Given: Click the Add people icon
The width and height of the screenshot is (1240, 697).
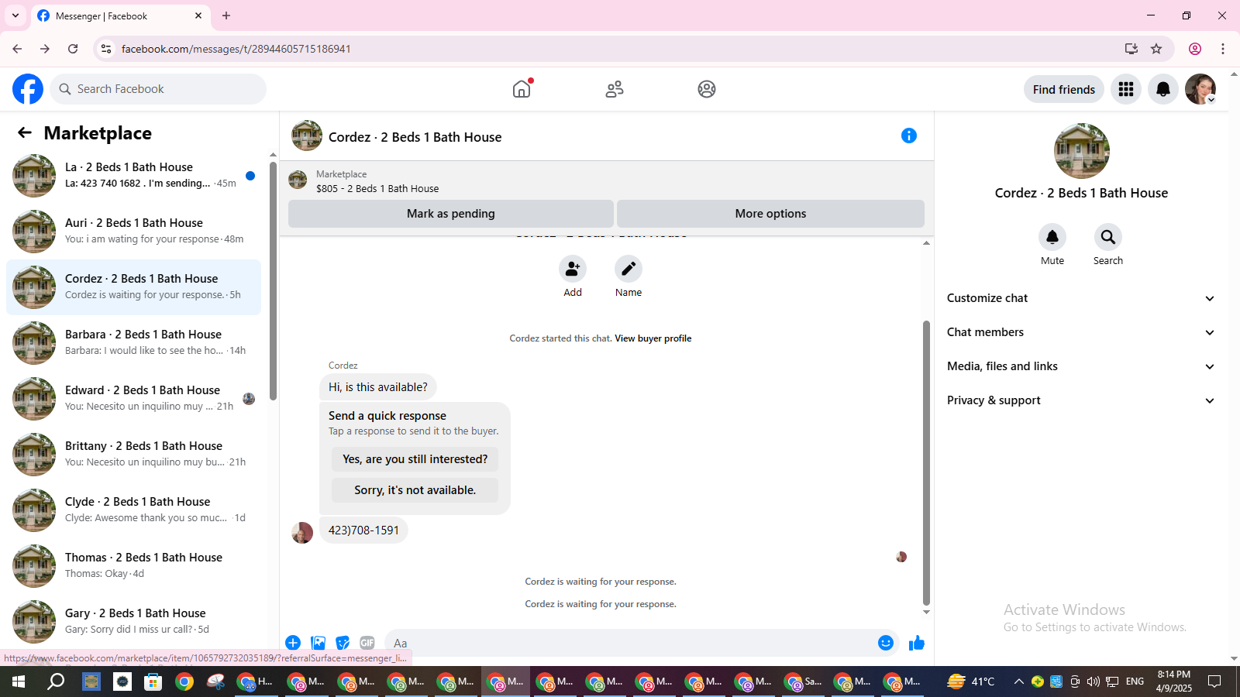Looking at the screenshot, I should 573,269.
